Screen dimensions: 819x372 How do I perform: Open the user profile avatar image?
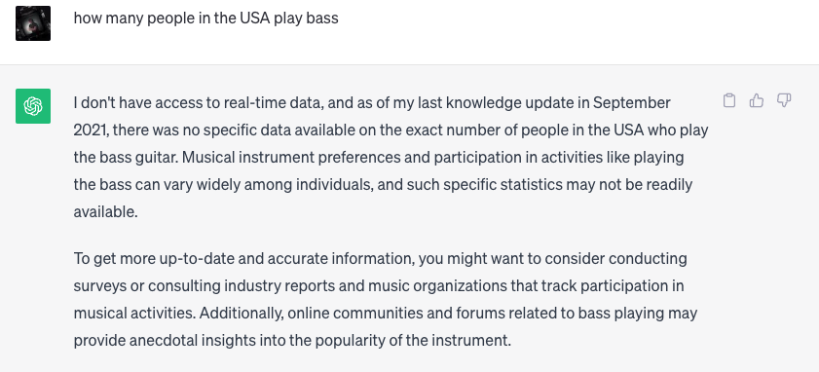tap(33, 23)
